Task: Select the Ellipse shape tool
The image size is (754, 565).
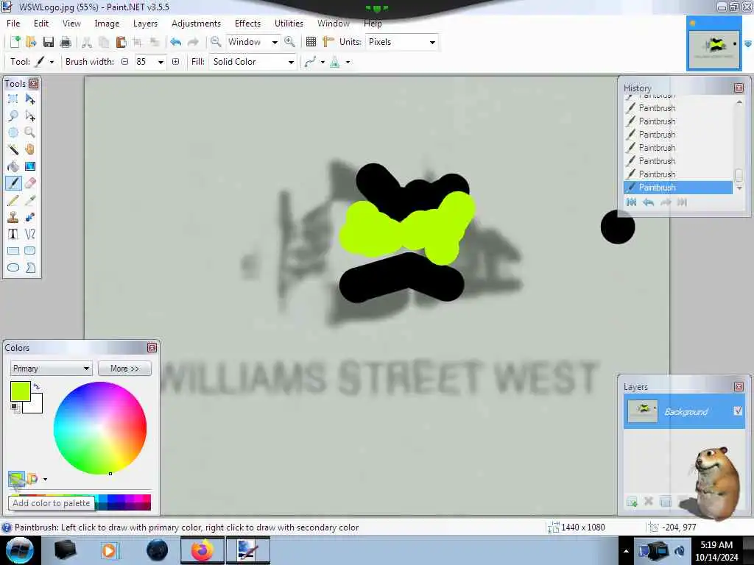Action: tap(13, 268)
